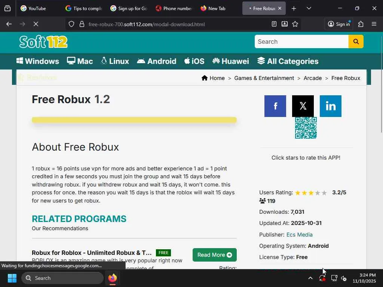Screen dimensions: 383x287
Task: Open the Linux category
Action: pyautogui.click(x=115, y=61)
